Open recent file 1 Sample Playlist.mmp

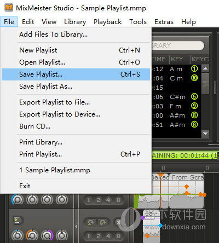click(x=76, y=170)
